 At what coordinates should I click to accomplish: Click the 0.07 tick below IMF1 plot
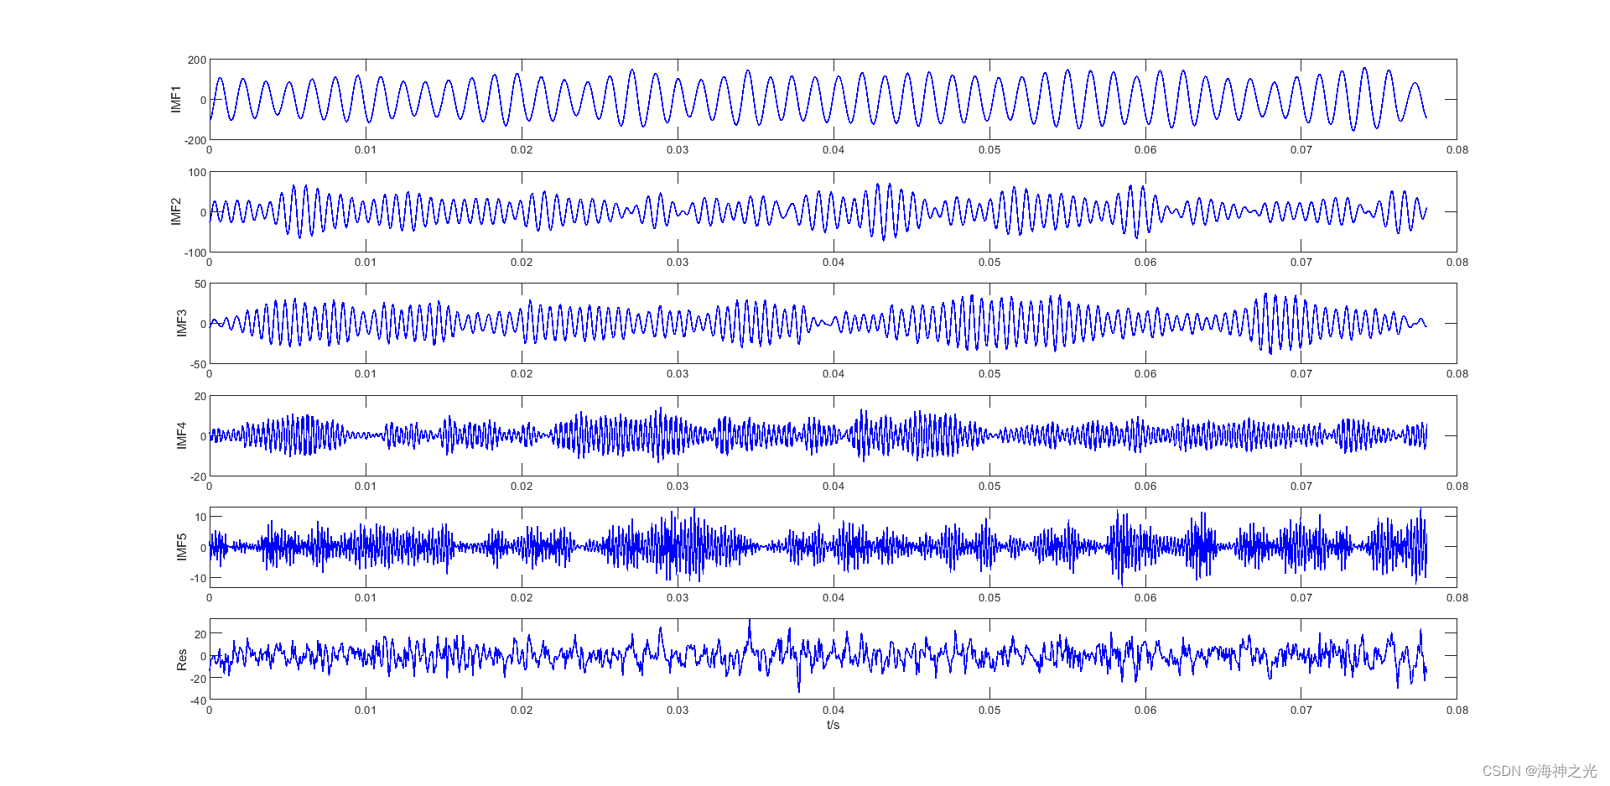pyautogui.click(x=1301, y=150)
